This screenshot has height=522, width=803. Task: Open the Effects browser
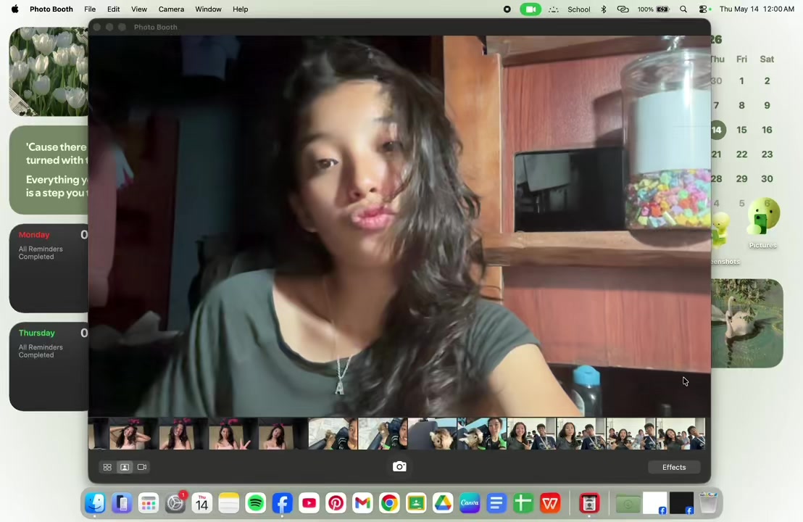[673, 467]
